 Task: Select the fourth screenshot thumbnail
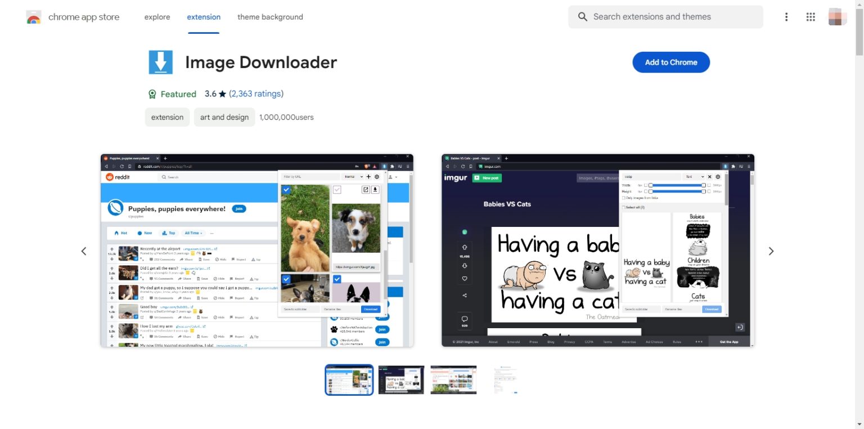tap(506, 379)
